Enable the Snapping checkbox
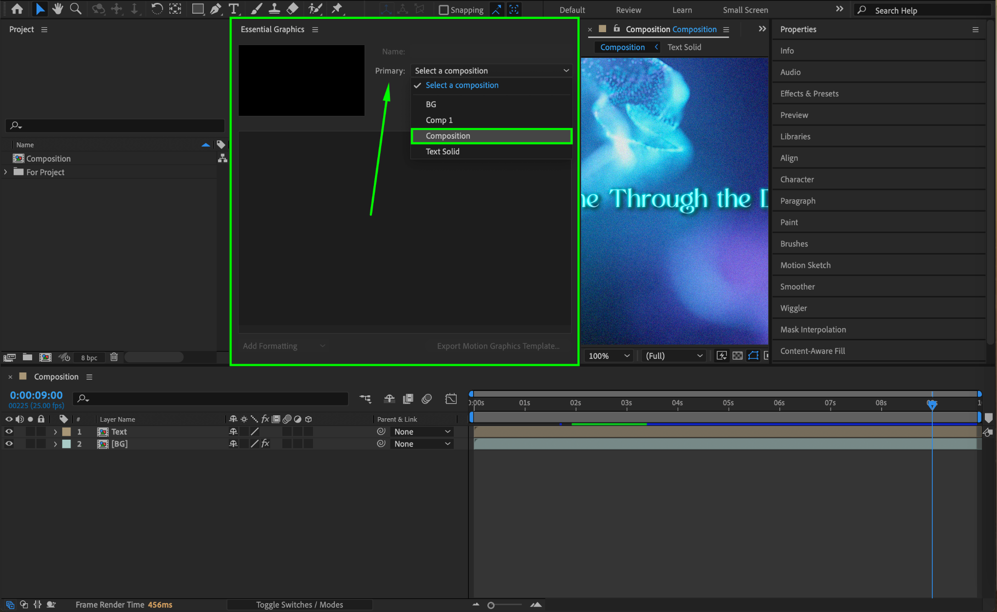Viewport: 997px width, 612px height. tap(443, 10)
